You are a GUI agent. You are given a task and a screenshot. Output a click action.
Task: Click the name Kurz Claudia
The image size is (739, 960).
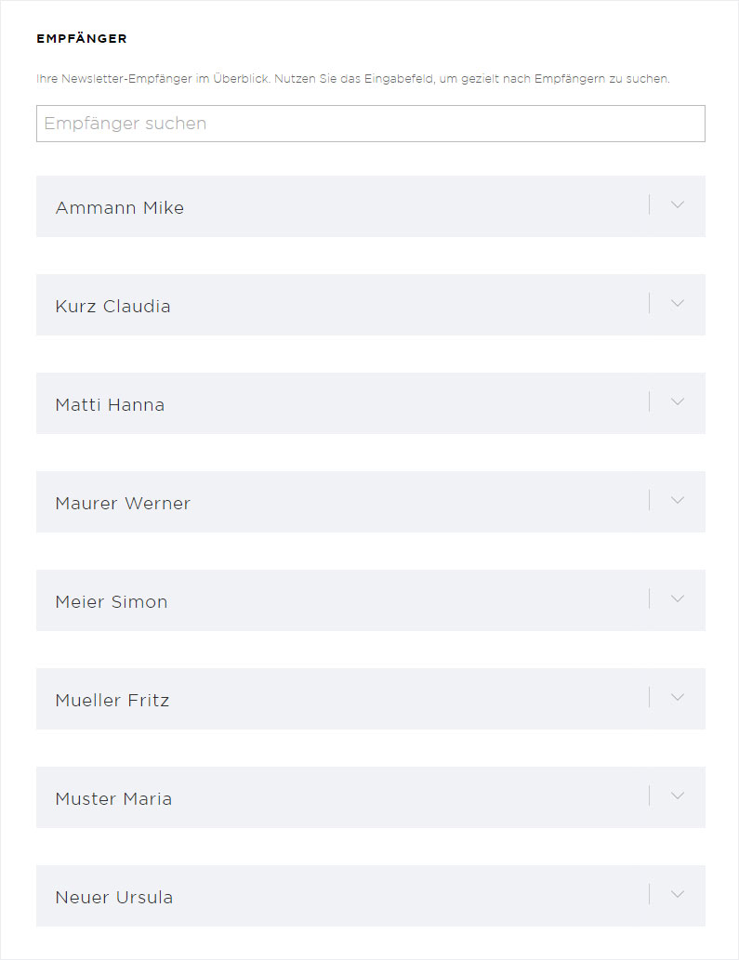click(x=112, y=306)
